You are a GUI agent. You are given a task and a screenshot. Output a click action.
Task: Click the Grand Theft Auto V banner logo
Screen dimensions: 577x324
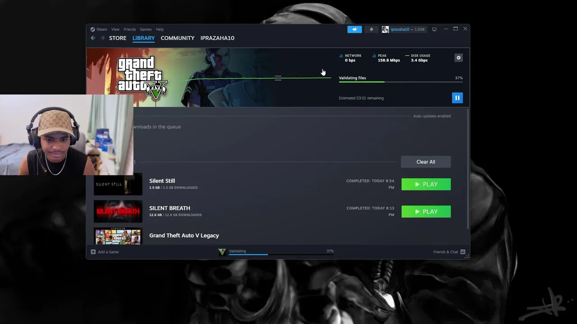[142, 77]
